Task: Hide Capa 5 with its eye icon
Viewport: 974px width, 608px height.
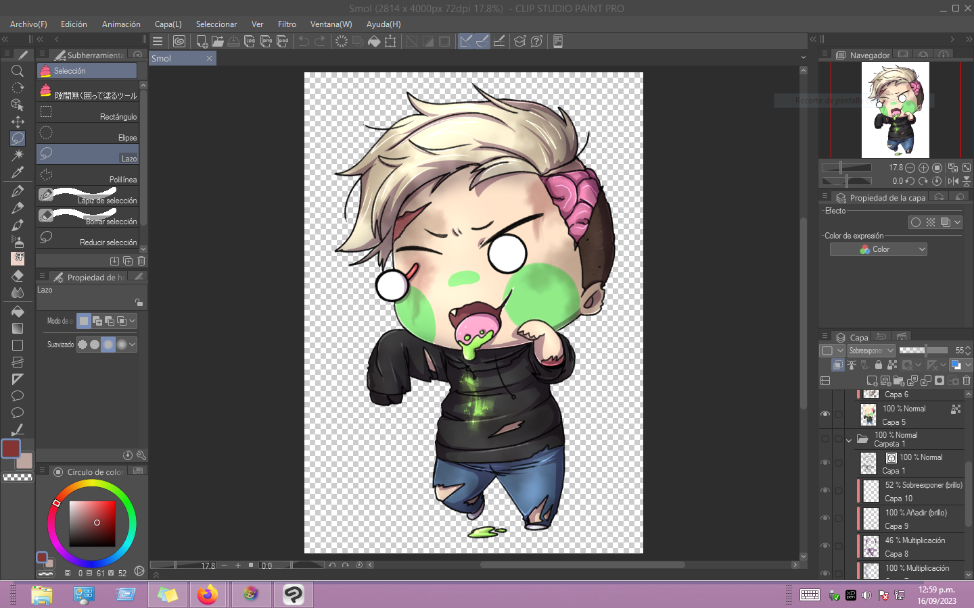Action: pyautogui.click(x=825, y=414)
